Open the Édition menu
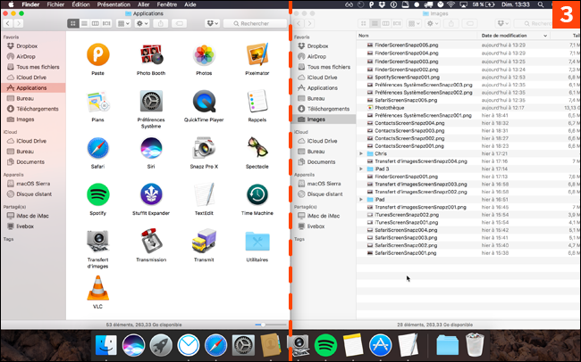581x362 pixels. click(x=80, y=4)
